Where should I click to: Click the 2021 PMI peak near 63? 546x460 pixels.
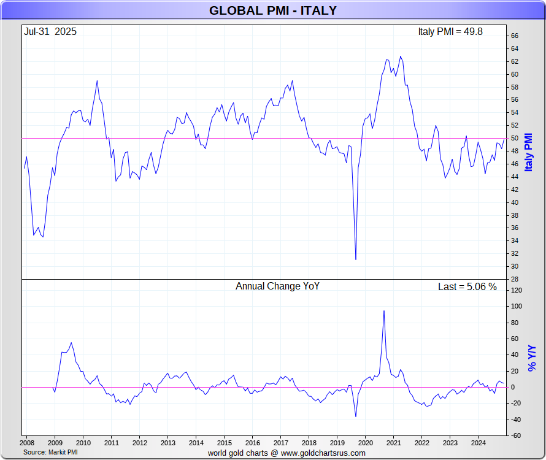[401, 56]
